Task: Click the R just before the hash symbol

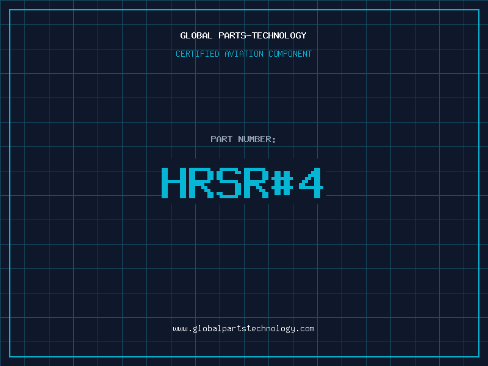Action: tap(256, 182)
